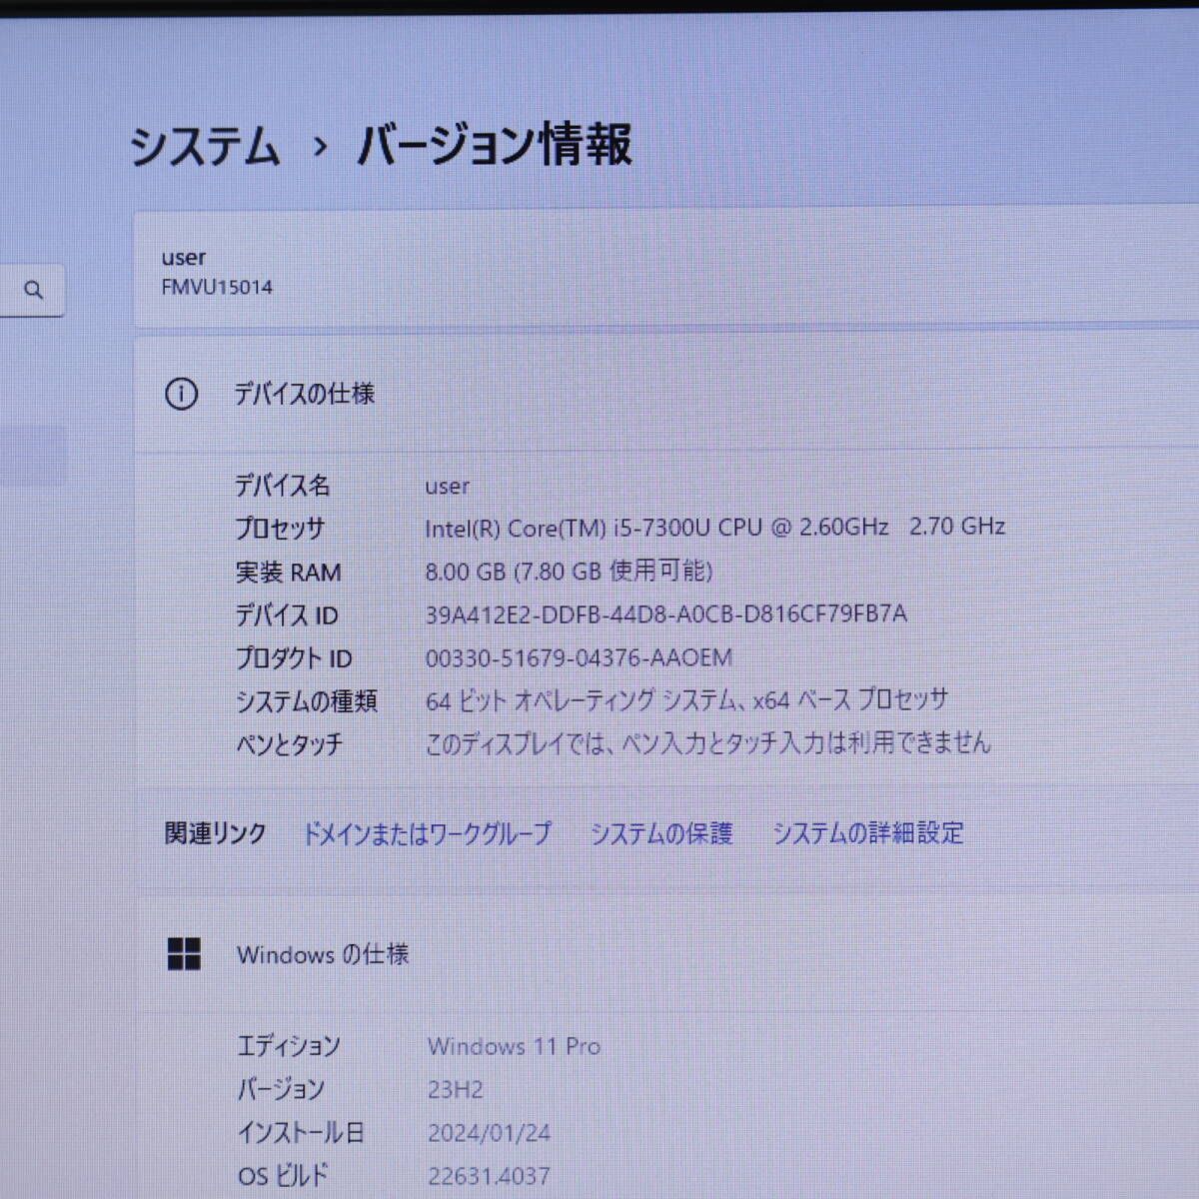Click the OS ビルド label
This screenshot has width=1199, height=1199.
point(283,1176)
